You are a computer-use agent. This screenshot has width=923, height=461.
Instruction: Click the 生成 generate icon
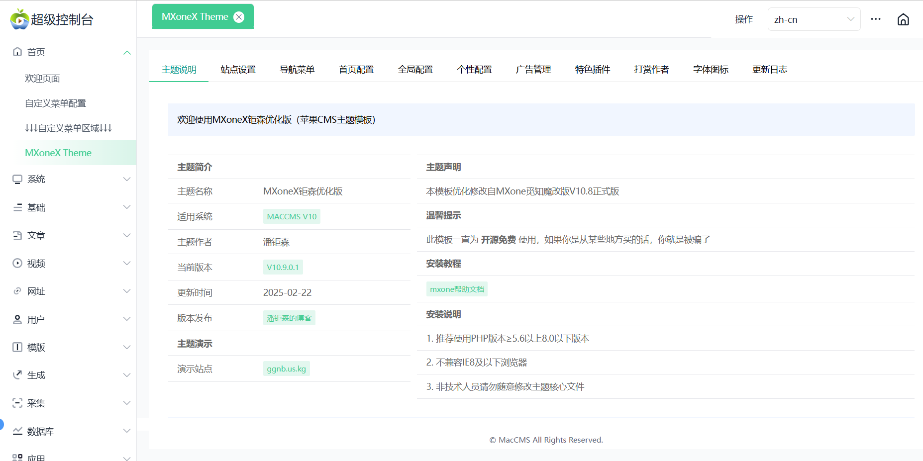(x=17, y=375)
